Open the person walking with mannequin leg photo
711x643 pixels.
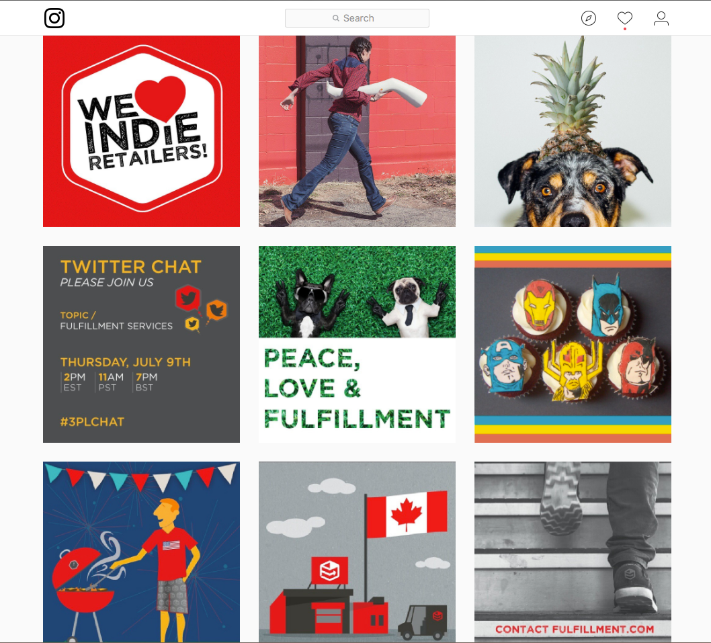(357, 131)
